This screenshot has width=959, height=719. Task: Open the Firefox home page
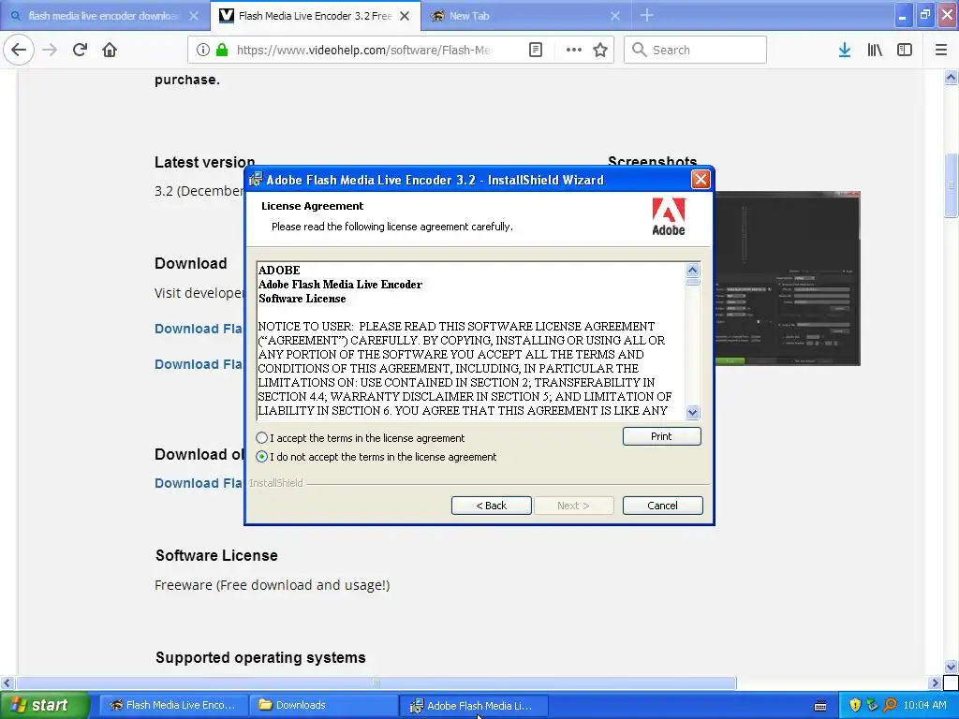[x=110, y=50]
